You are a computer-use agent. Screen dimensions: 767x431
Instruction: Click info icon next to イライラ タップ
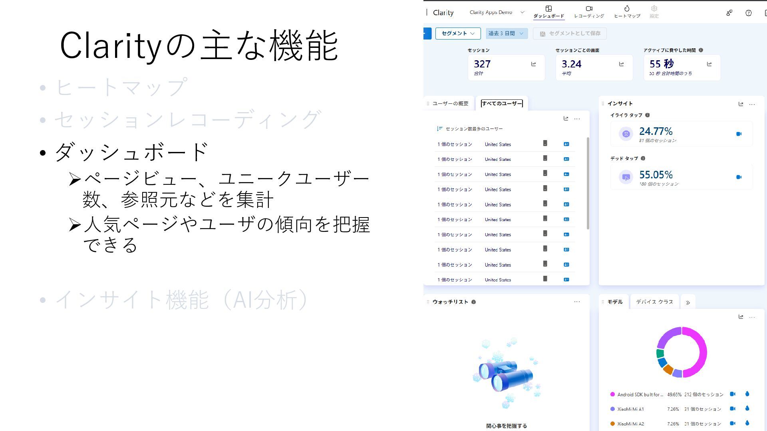pyautogui.click(x=647, y=115)
